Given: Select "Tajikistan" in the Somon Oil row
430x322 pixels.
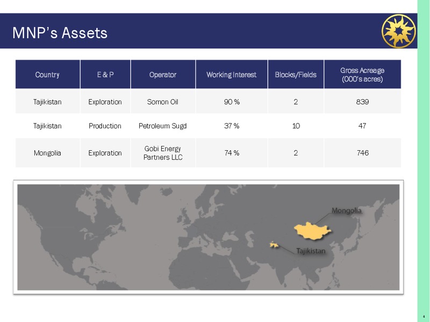Looking at the screenshot, I should tap(47, 102).
